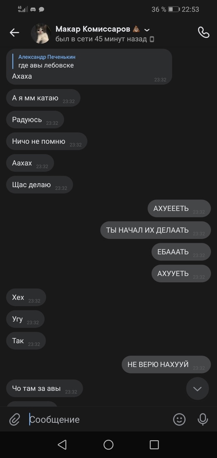This screenshot has width=217, height=458.
Task: Tap the Android home circle button
Action: click(108, 444)
